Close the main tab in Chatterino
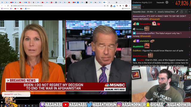191x107 pixels. [139, 7]
